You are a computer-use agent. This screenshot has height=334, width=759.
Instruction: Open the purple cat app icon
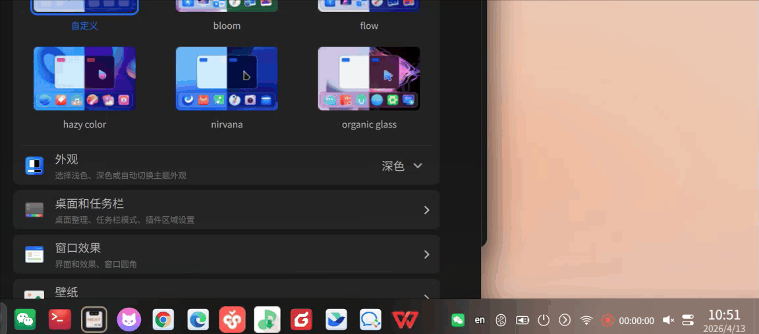pos(129,320)
